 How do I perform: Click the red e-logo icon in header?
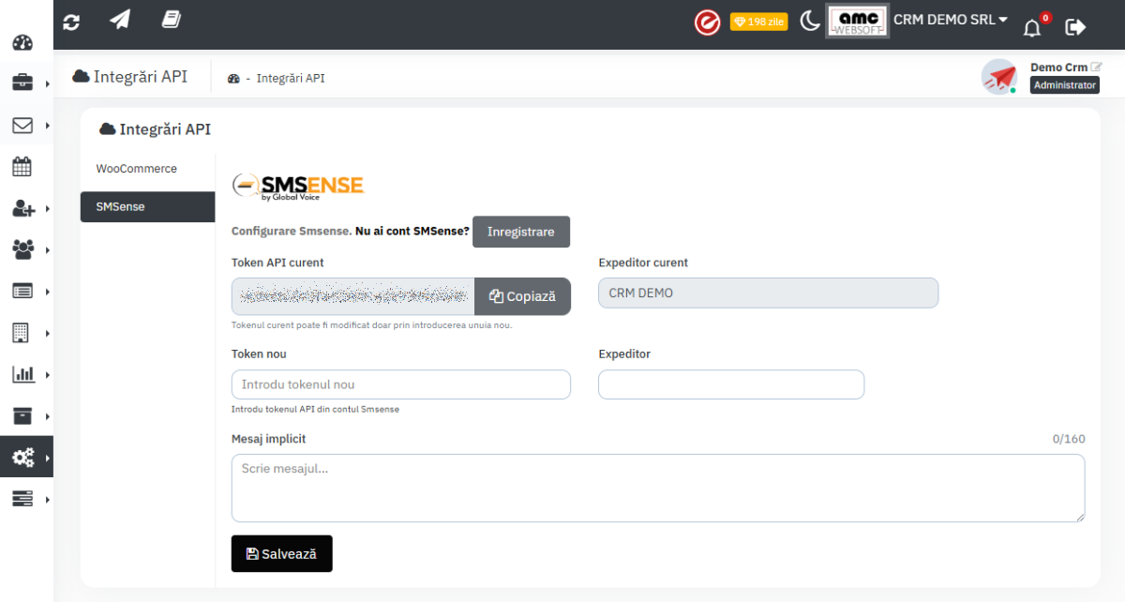[707, 23]
